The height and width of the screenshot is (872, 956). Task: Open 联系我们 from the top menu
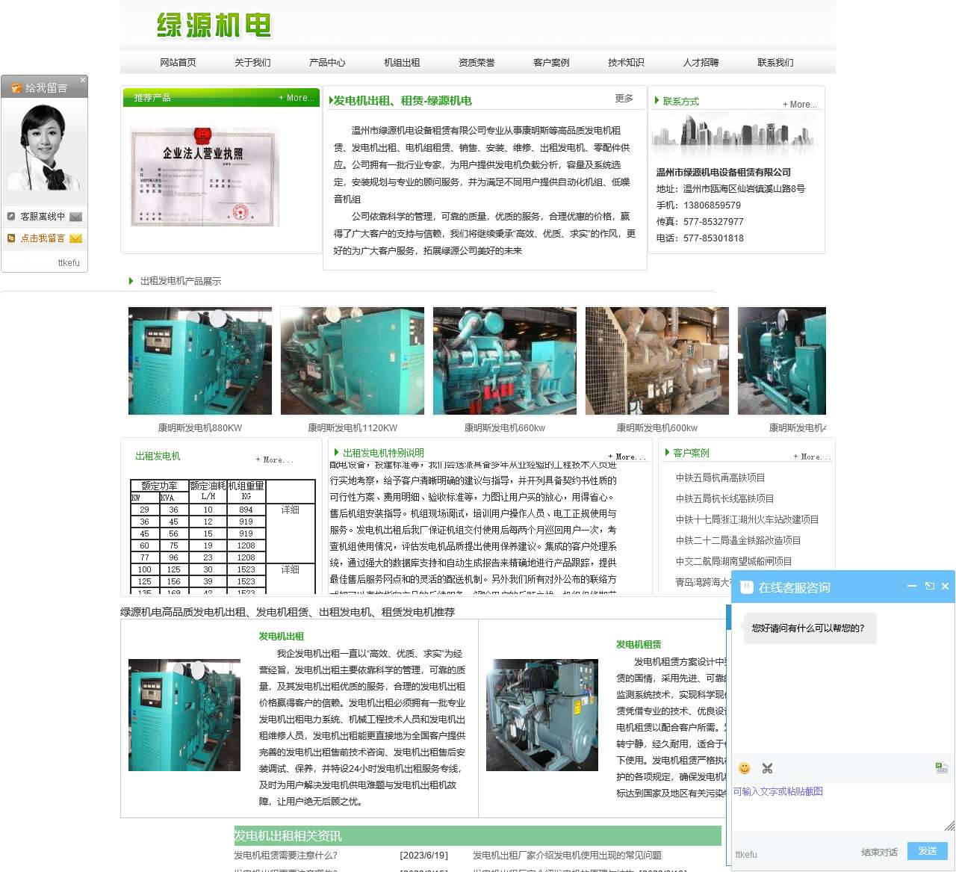pos(775,63)
